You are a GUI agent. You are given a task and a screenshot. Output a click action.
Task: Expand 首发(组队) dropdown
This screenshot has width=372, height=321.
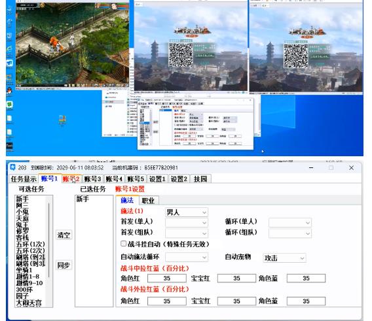187,233
